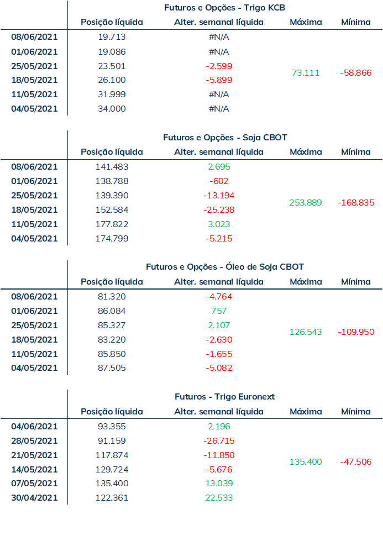Viewport: 383px width, 541px height.
Task: Click the Soja maximum value 253.889
Action: [x=306, y=203]
